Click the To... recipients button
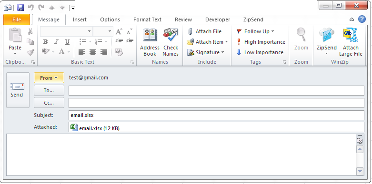Image resolution: width=372 pixels, height=184 pixels. pyautogui.click(x=49, y=90)
